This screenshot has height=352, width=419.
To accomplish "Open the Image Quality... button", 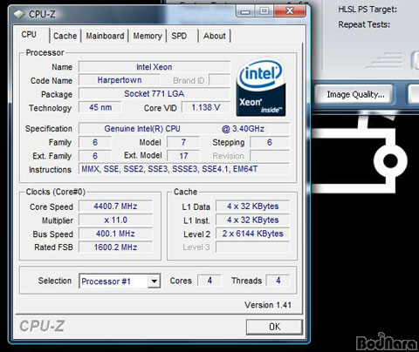I will 355,95.
